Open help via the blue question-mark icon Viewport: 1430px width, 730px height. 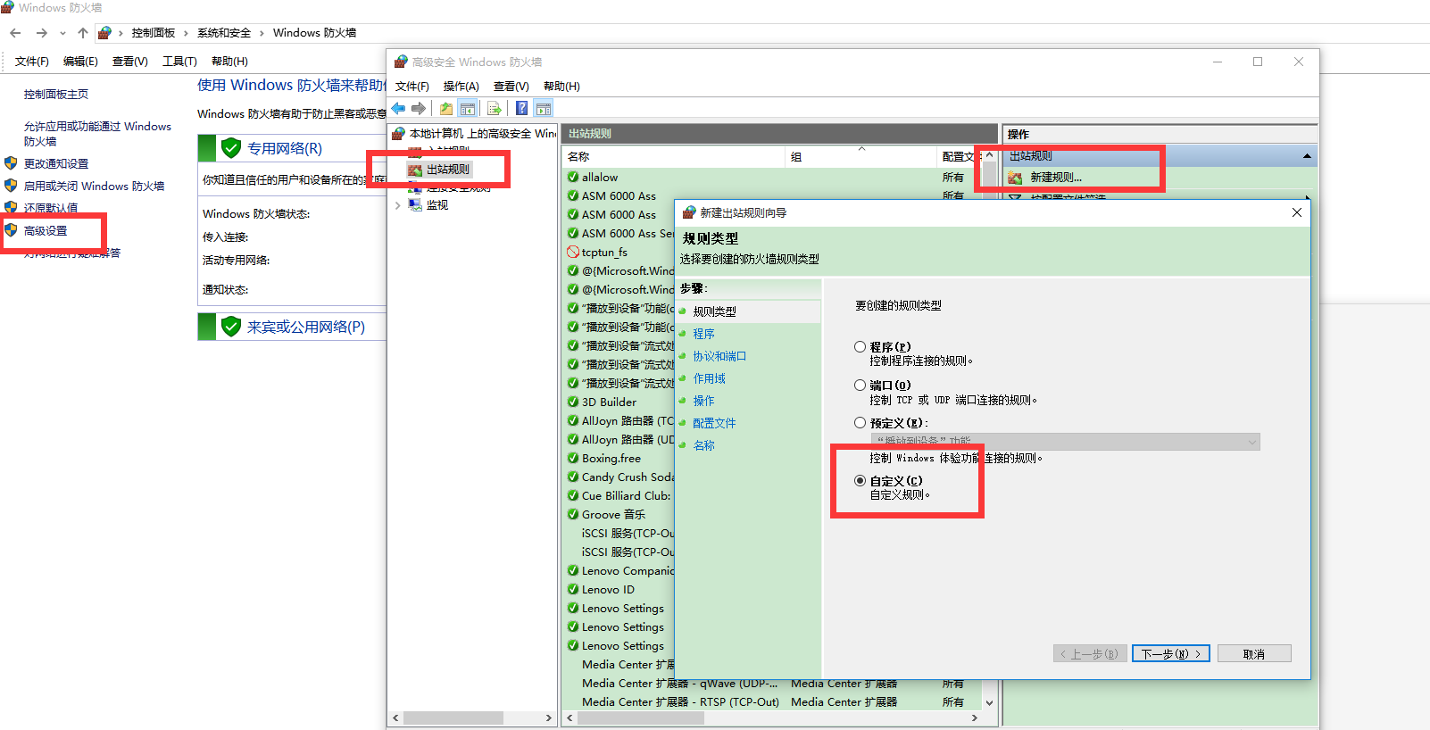521,109
